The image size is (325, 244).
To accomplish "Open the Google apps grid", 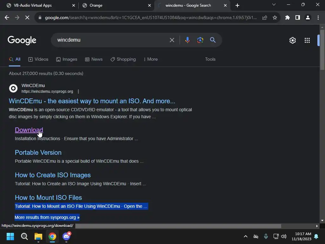I will pyautogui.click(x=307, y=40).
